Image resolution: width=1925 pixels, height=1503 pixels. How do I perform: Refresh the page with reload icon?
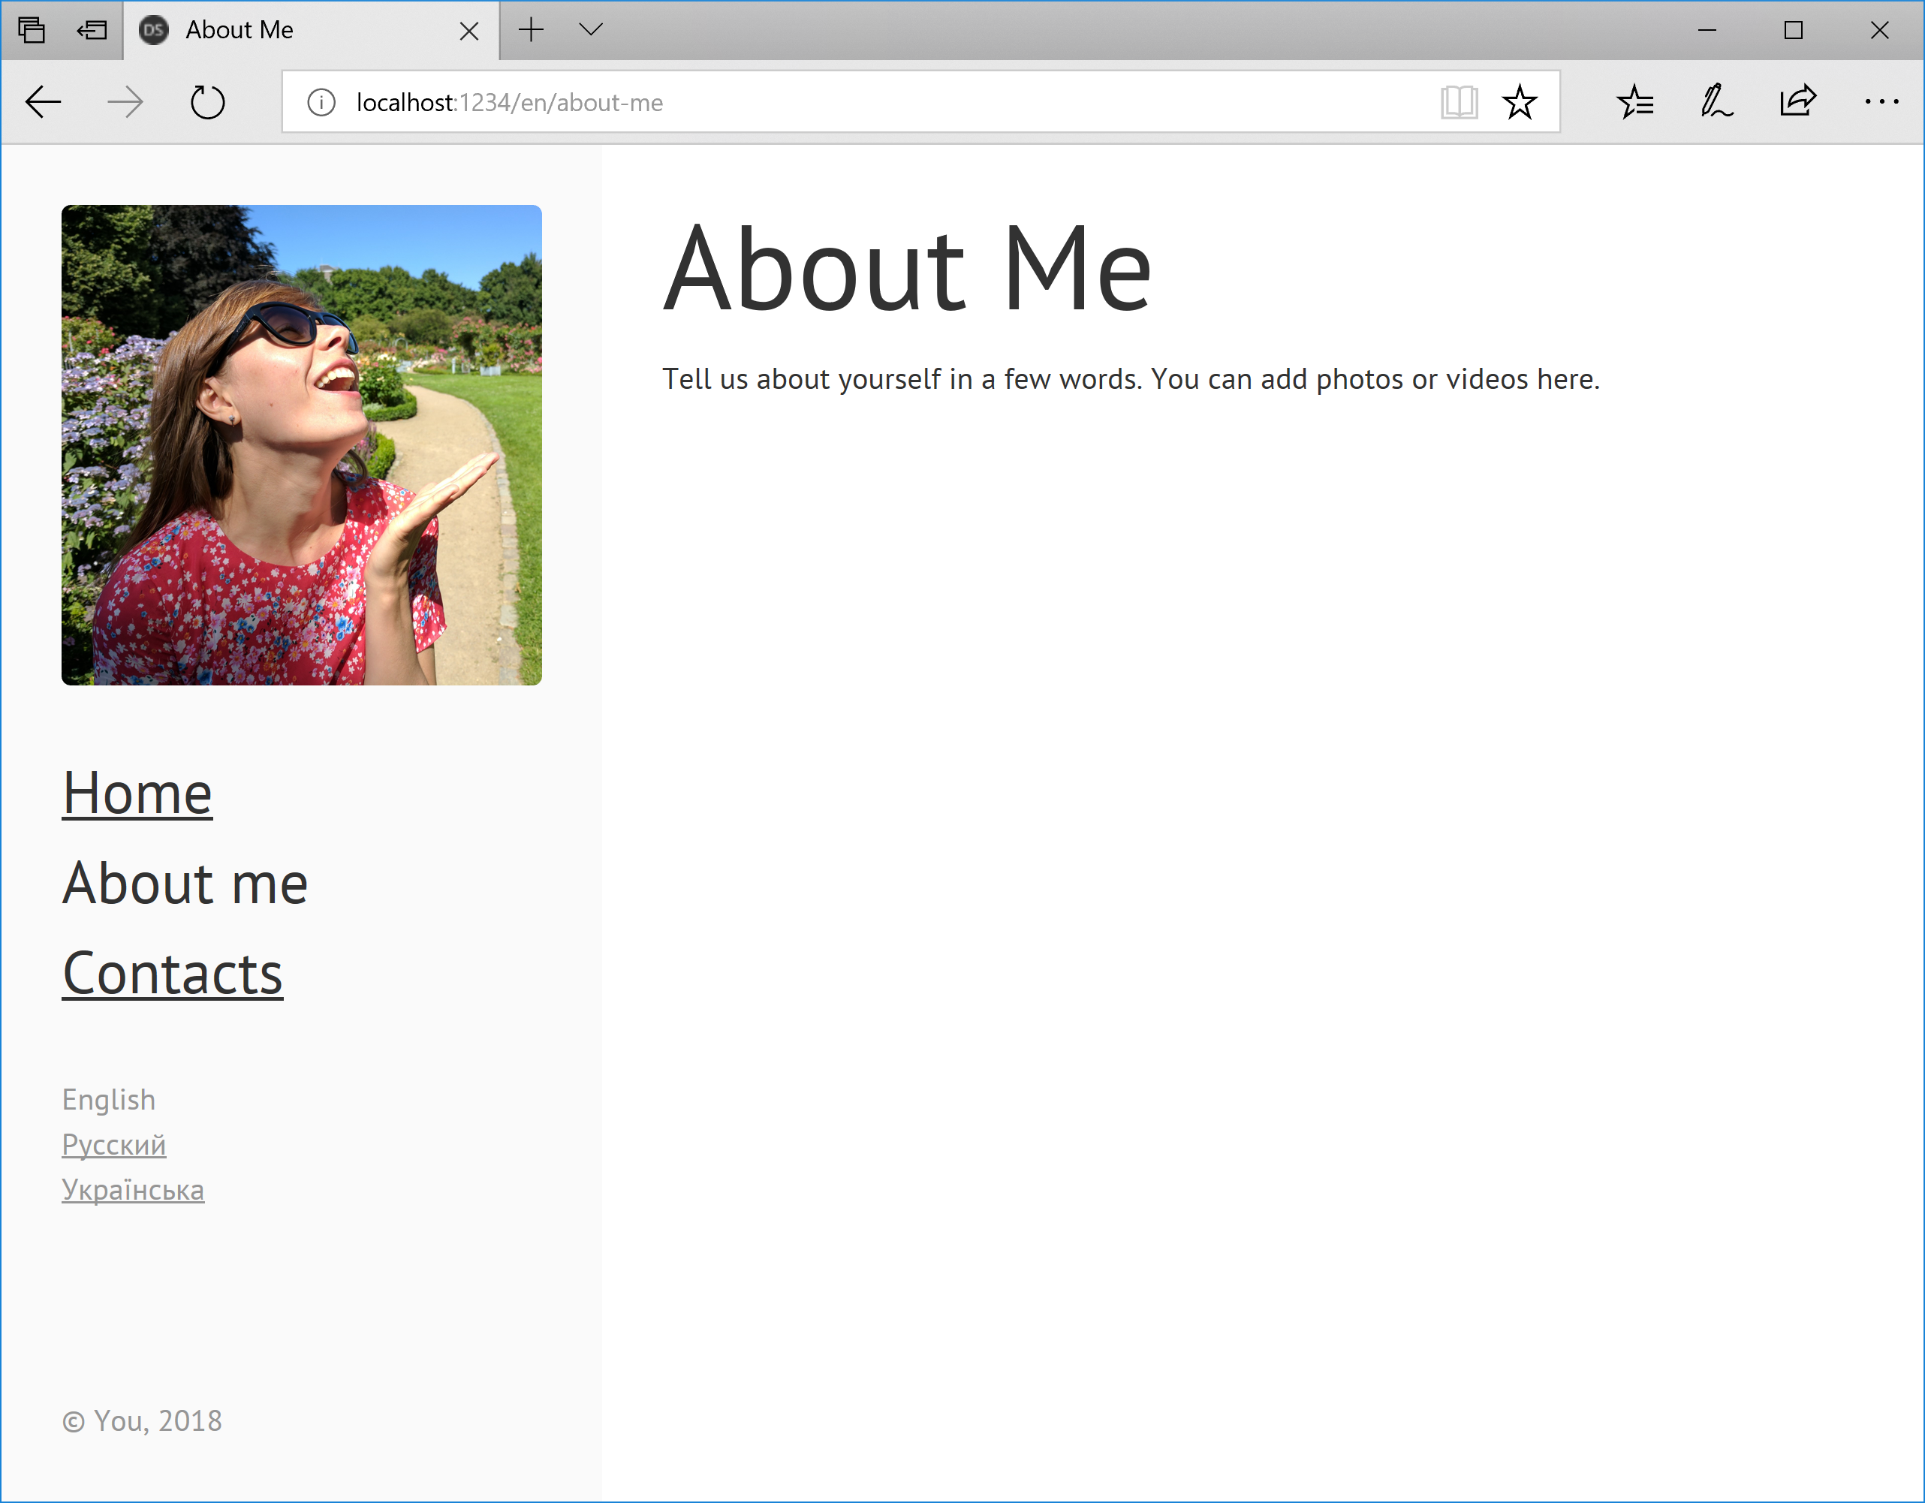click(207, 102)
